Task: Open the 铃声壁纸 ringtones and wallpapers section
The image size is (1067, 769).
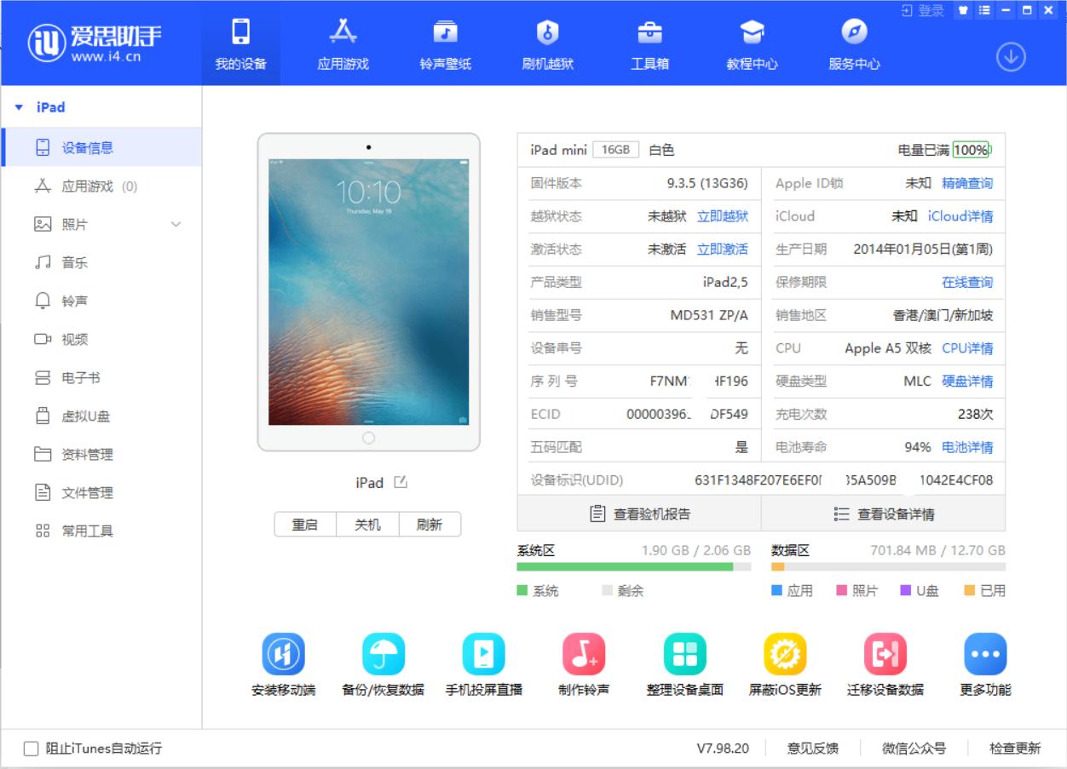Action: tap(446, 43)
